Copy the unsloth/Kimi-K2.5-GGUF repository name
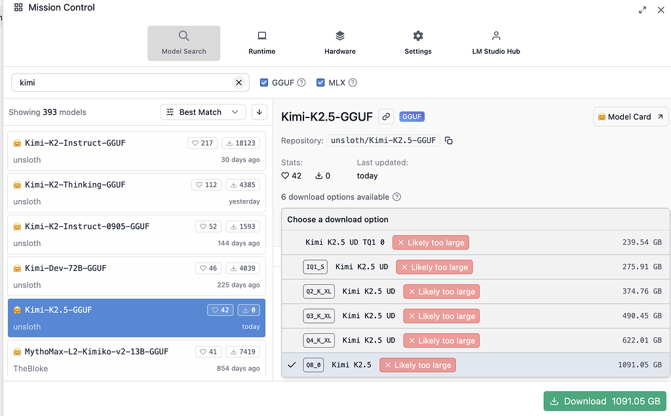 click(x=448, y=140)
